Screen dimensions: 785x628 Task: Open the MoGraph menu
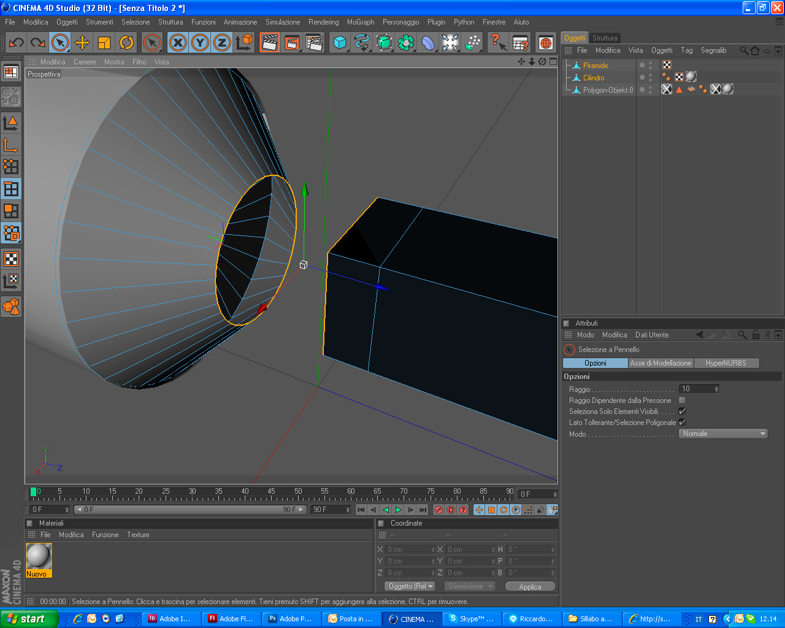click(x=360, y=22)
